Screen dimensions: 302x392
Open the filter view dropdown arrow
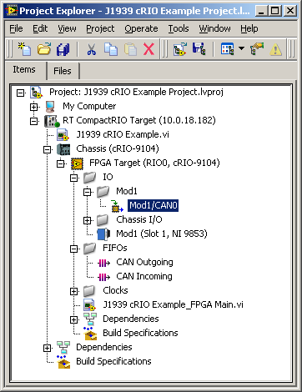click(241, 48)
